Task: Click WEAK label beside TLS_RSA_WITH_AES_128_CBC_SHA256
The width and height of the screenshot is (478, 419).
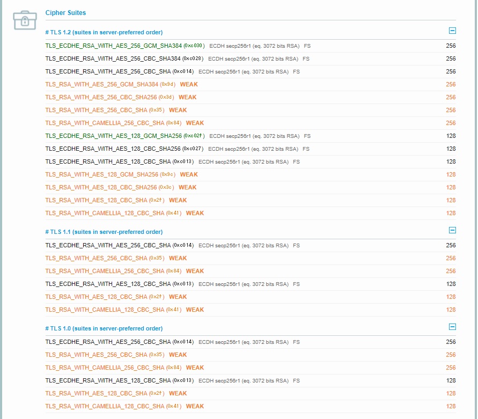Action: [x=187, y=188]
